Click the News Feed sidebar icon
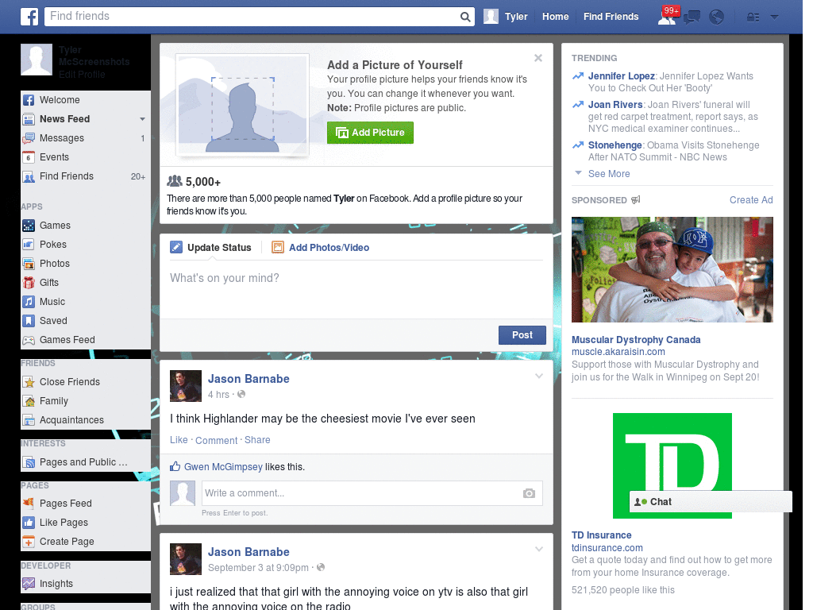Screen dimensions: 813x610 click(x=29, y=119)
